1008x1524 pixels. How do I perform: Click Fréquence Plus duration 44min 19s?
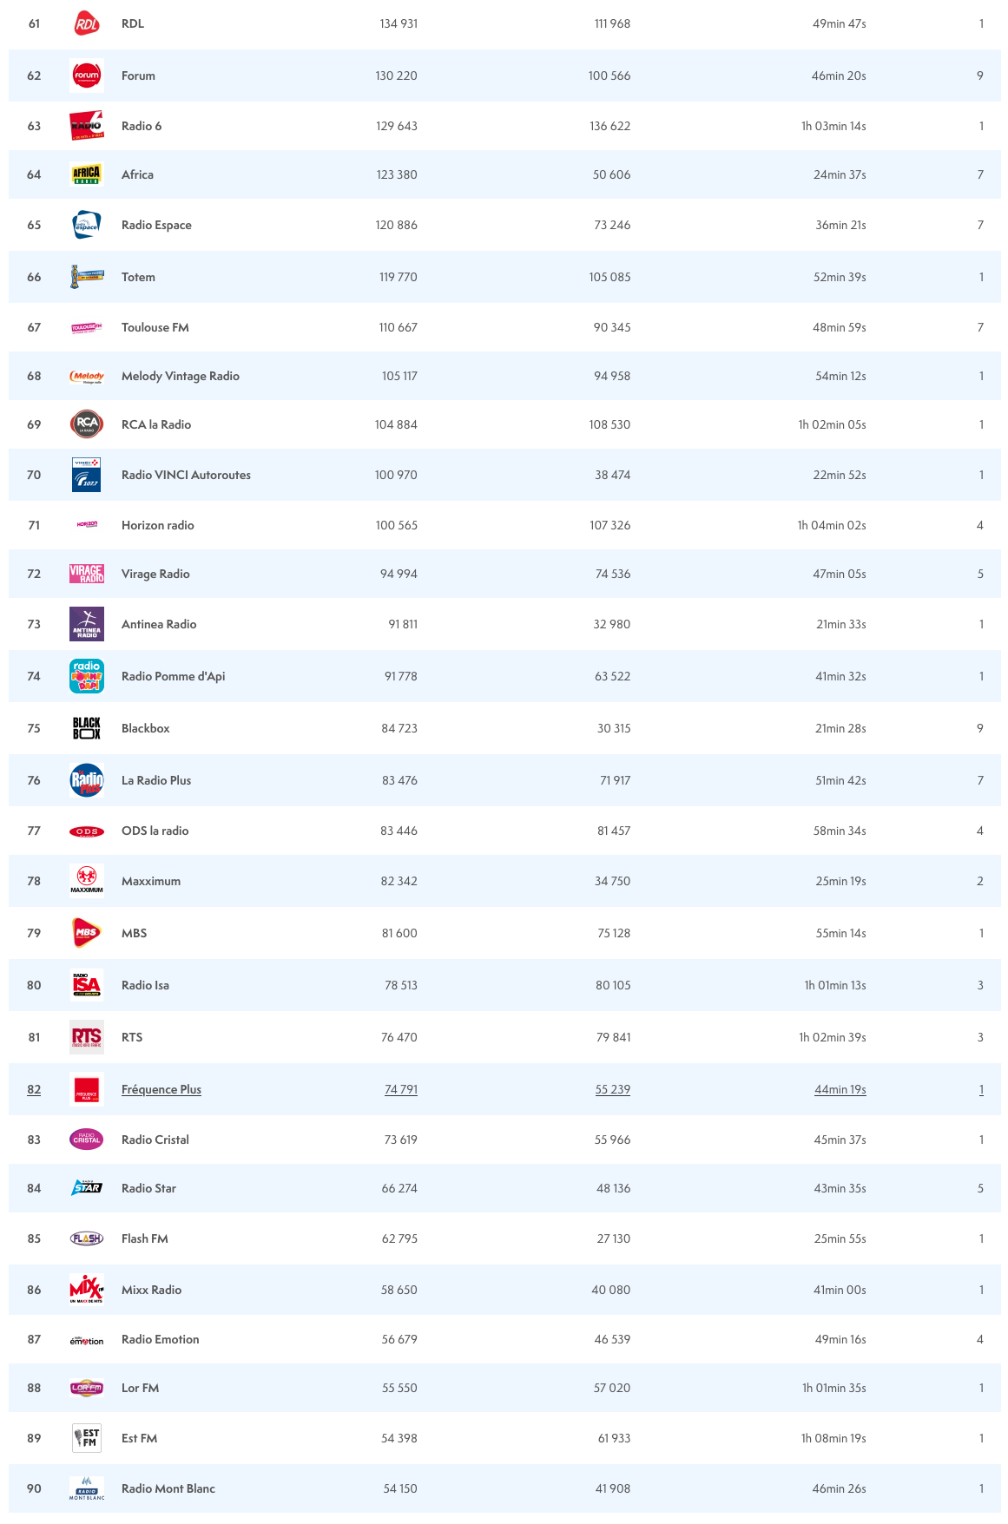(x=840, y=1089)
